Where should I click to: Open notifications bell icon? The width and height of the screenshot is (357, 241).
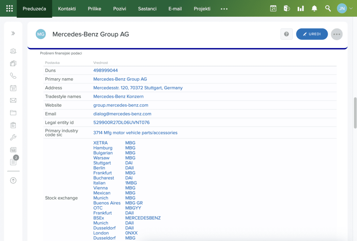pyautogui.click(x=314, y=9)
